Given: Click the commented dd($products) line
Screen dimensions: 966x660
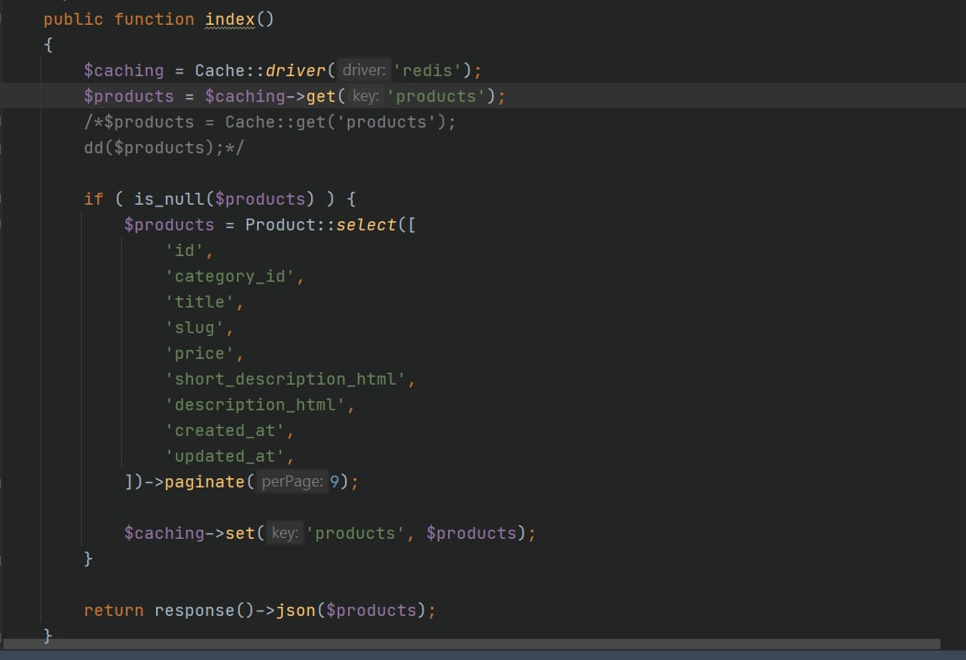Looking at the screenshot, I should (163, 149).
